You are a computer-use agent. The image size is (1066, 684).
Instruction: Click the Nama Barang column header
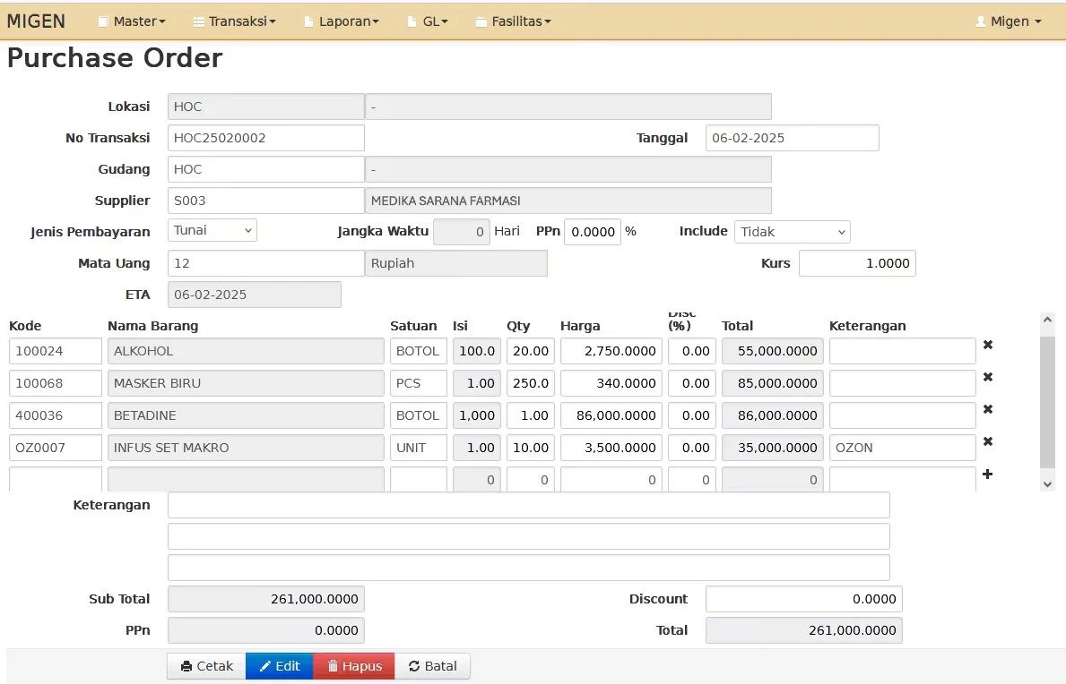(x=153, y=326)
